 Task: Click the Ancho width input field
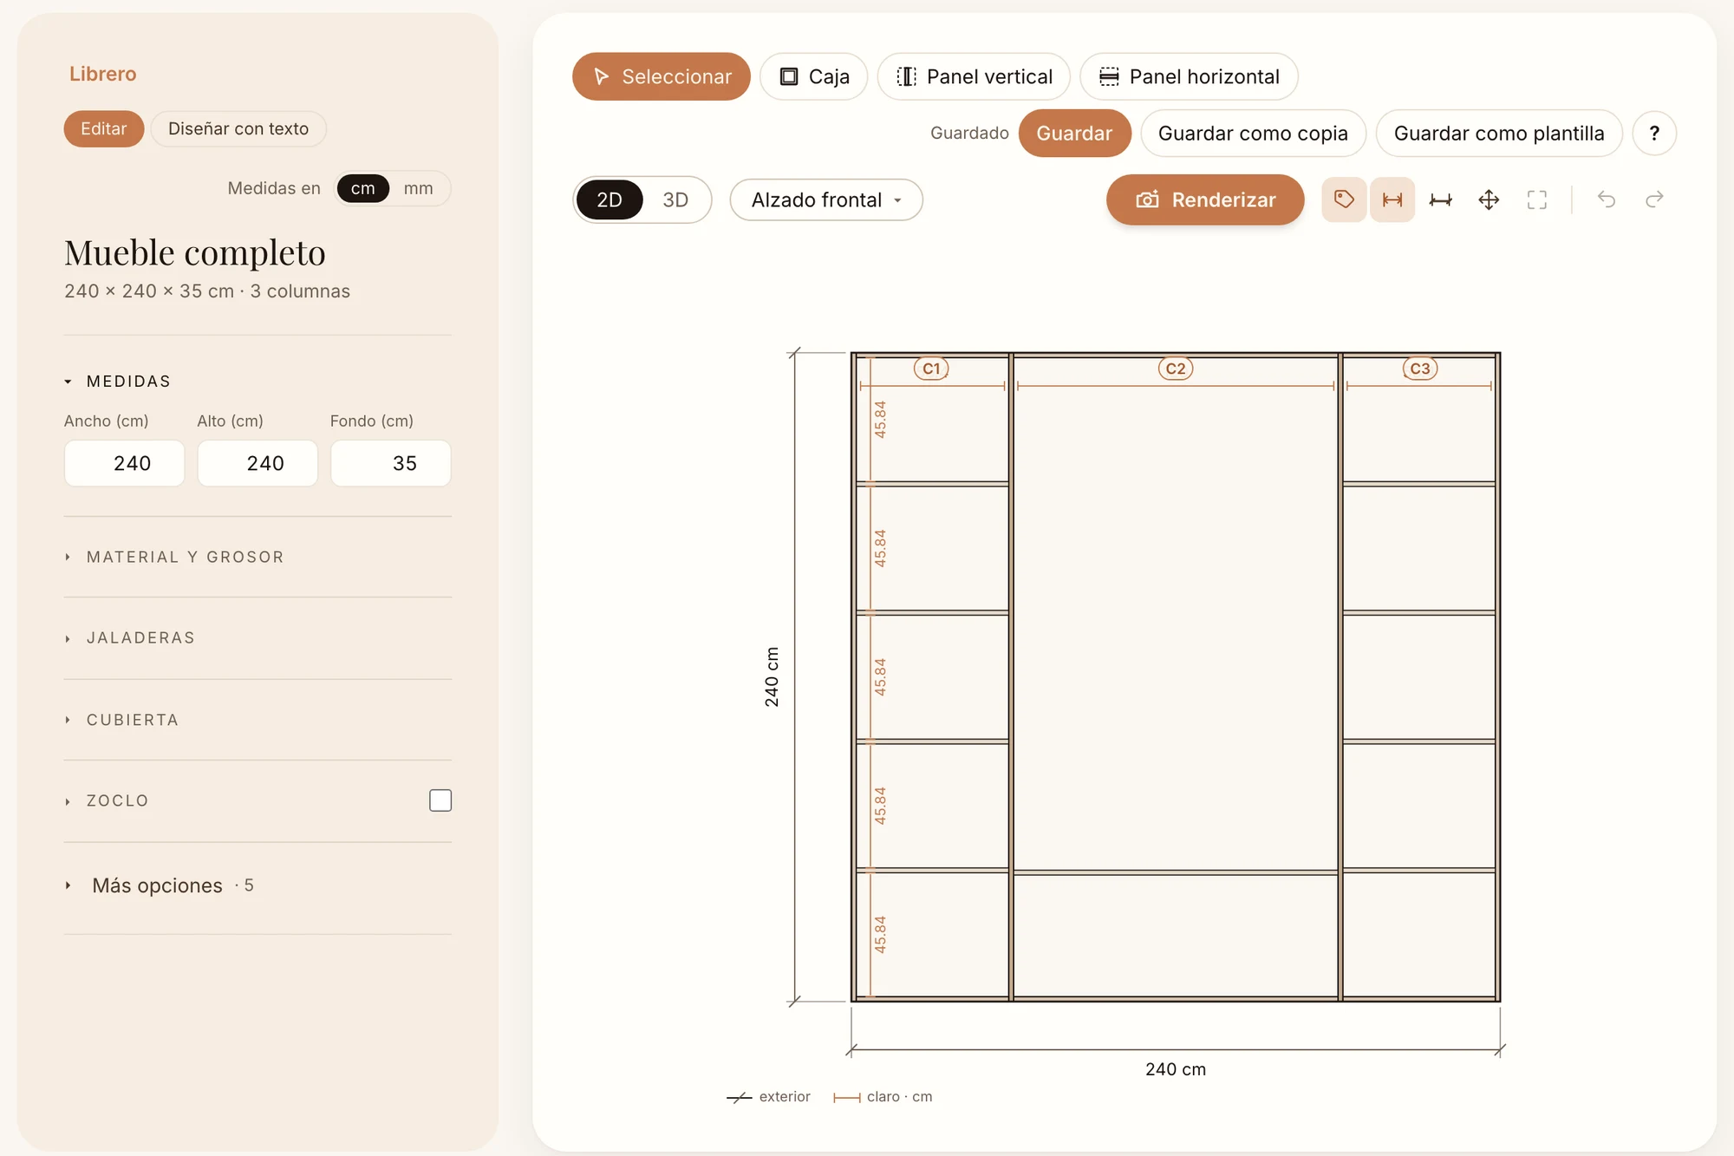(124, 463)
